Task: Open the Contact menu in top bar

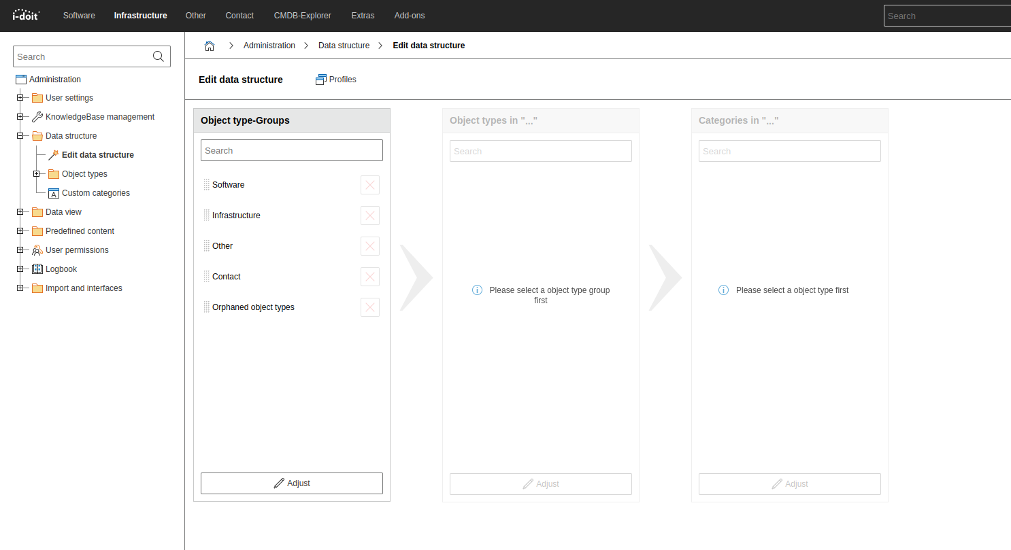Action: pos(239,15)
